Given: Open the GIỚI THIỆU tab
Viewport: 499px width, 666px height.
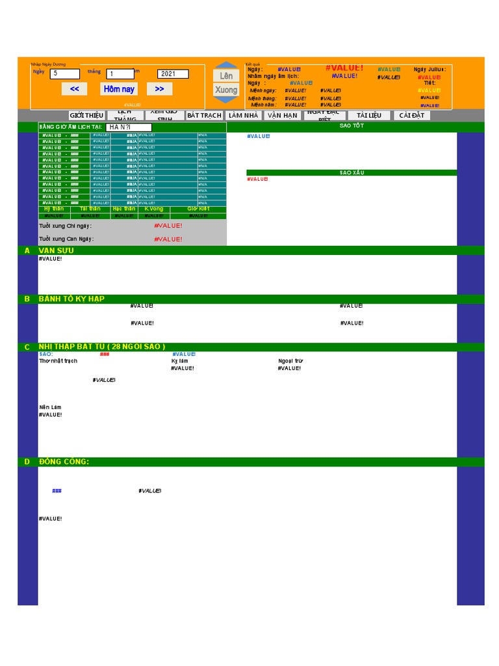Looking at the screenshot, I should point(86,116).
